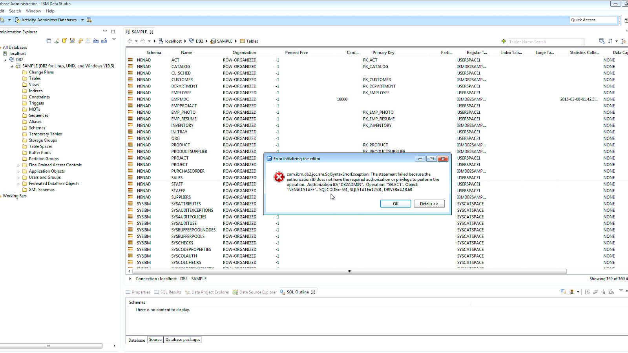Viewport: 628px width, 353px height.
Task: Switch to the Source bottom tab
Action: click(x=155, y=340)
